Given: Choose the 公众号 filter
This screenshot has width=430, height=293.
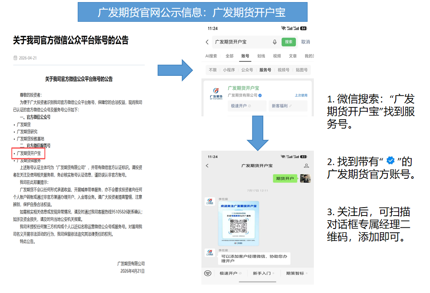Looking at the screenshot, I should click(x=247, y=70).
